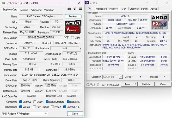Viewport: 172px width, 118px height.
Task: Toggle the PhysX checkbox
Action: [x=52, y=107]
